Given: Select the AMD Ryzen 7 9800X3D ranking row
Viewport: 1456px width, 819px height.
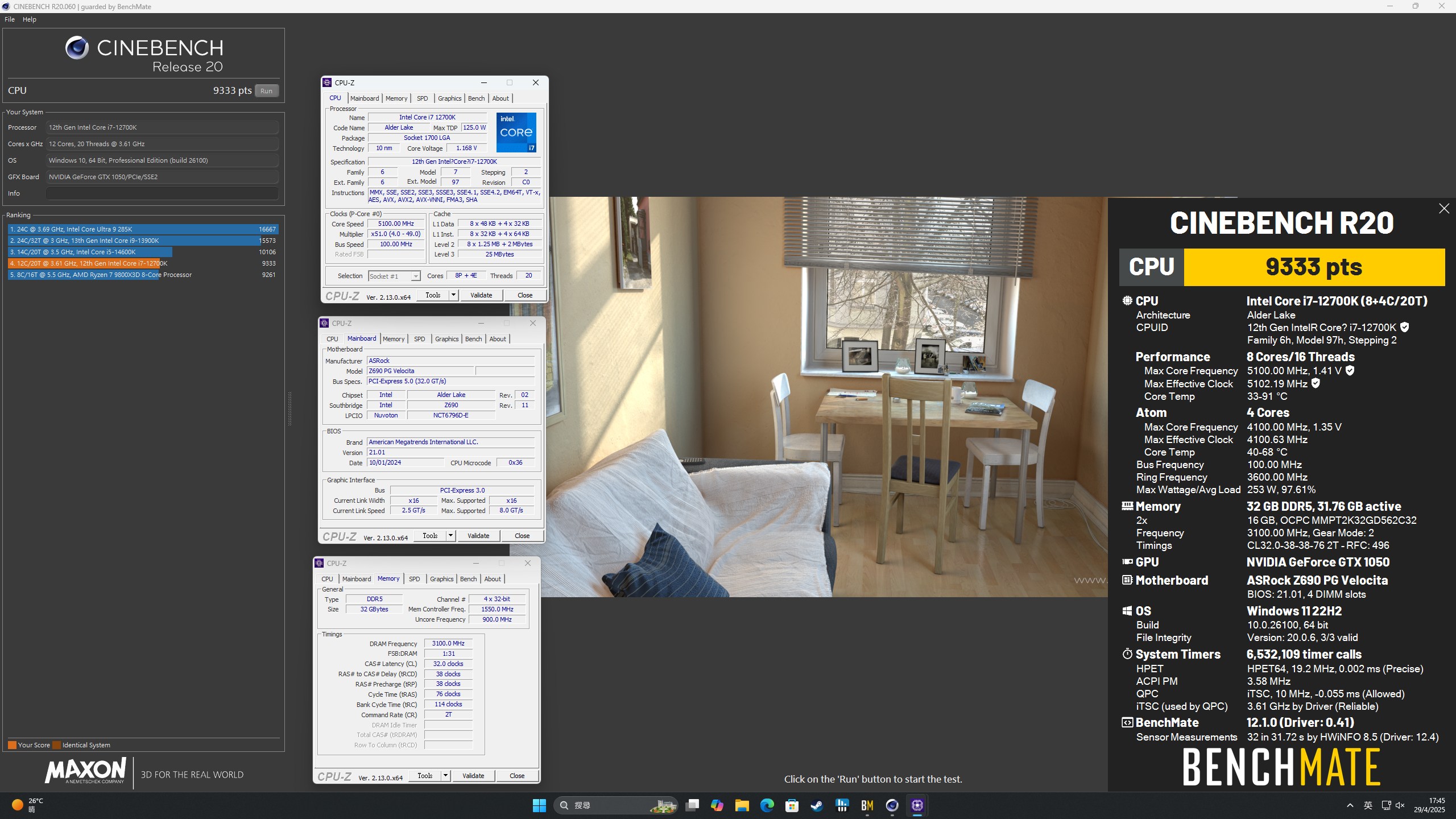Looking at the screenshot, I should click(143, 275).
